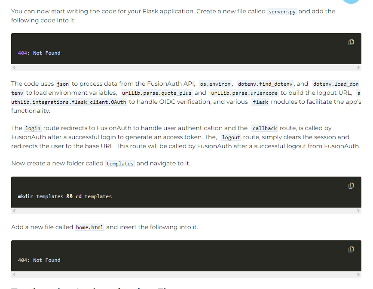Click the urllib.parse.quote_plus code term
The image size is (373, 289).
(x=156, y=93)
